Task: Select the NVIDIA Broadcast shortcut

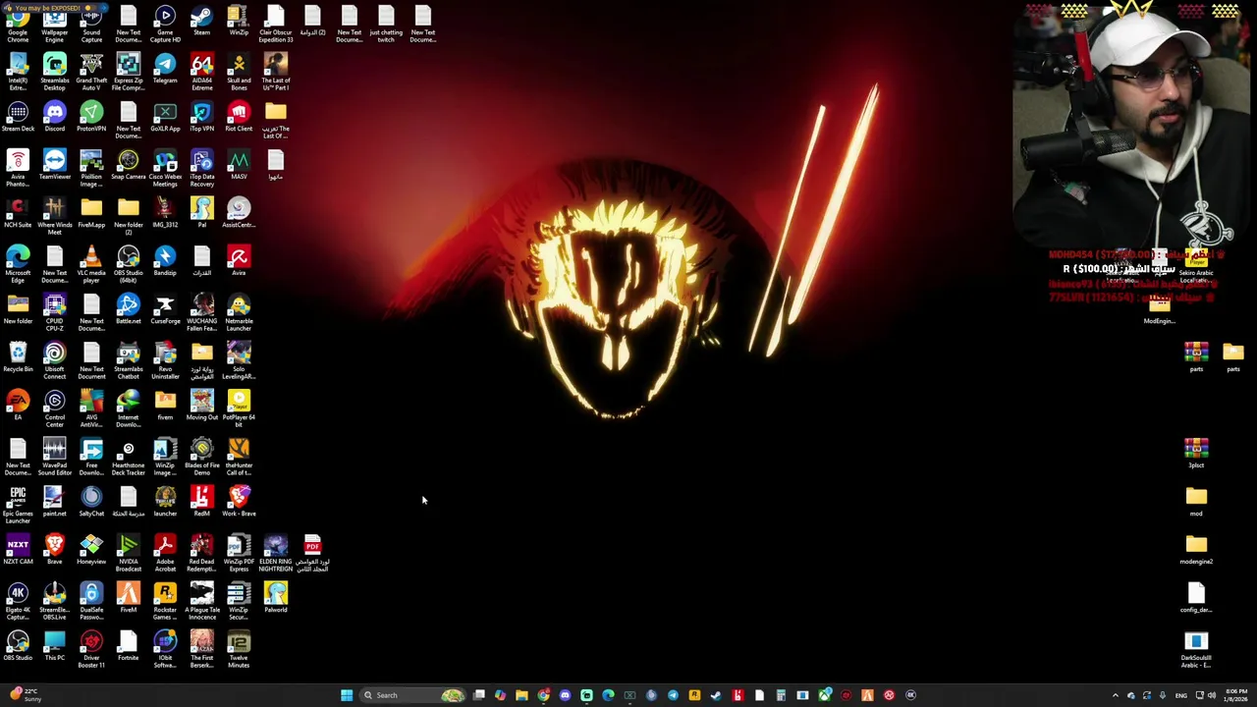Action: click(128, 554)
